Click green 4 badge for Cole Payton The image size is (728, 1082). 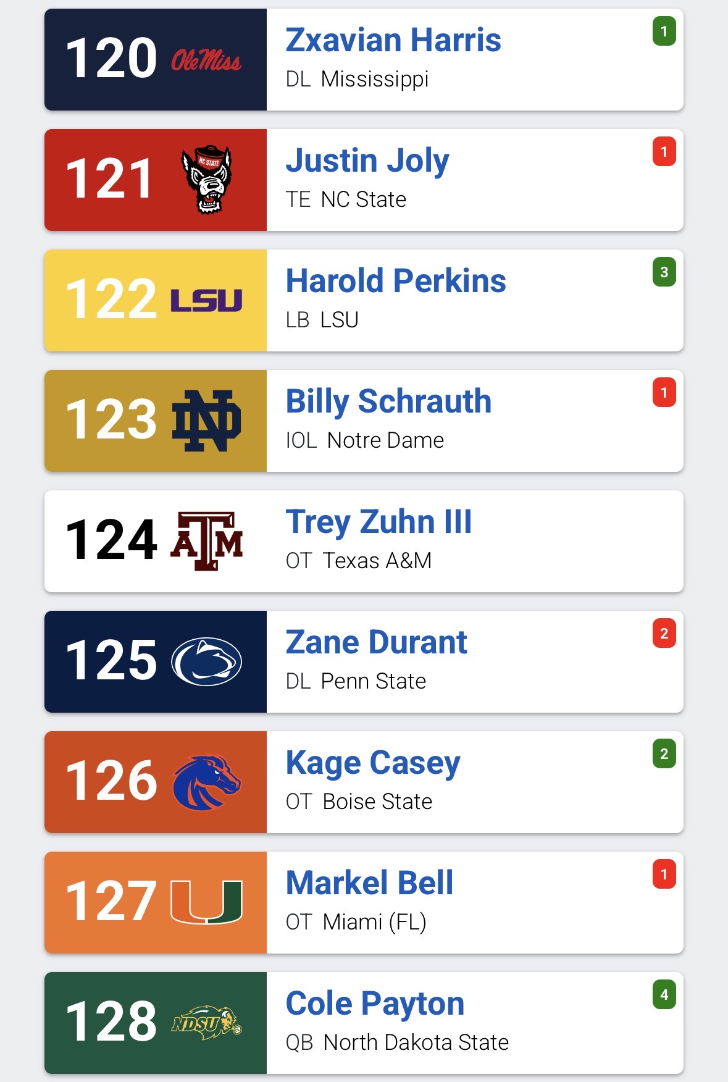pos(664,995)
